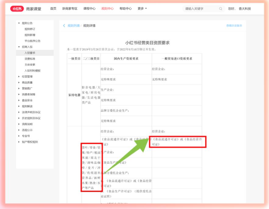Expand the 法律声明及协议 section

[19, 112]
